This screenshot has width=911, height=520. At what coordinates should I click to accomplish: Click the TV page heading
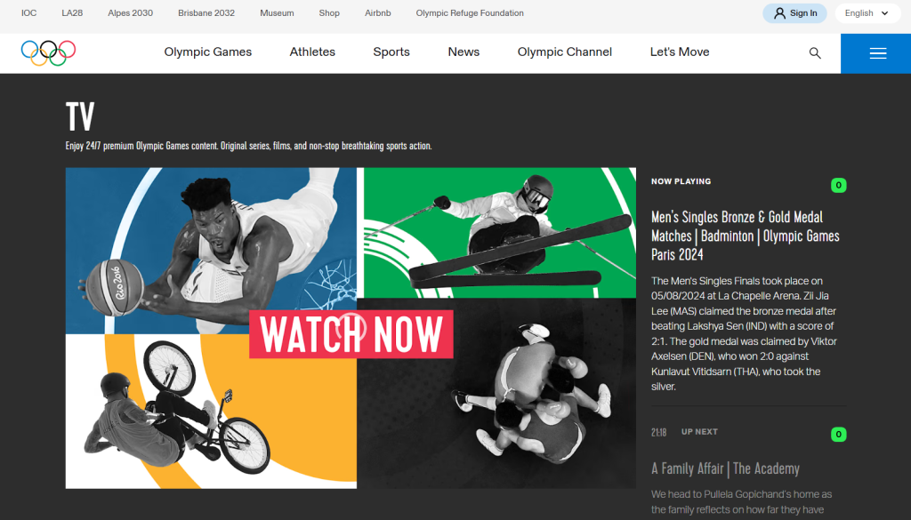(80, 116)
